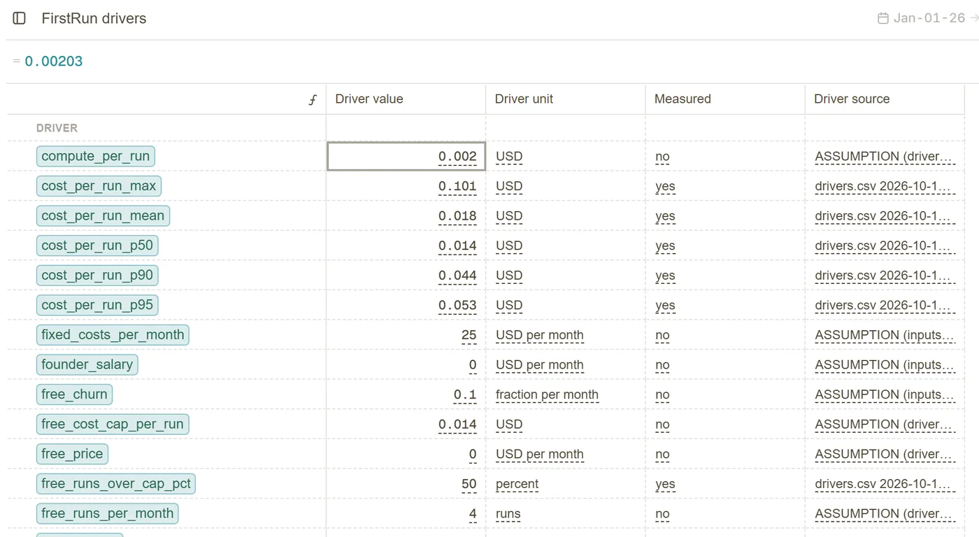Open the cost_per_run_mean driver
This screenshot has width=979, height=537.
coord(103,215)
